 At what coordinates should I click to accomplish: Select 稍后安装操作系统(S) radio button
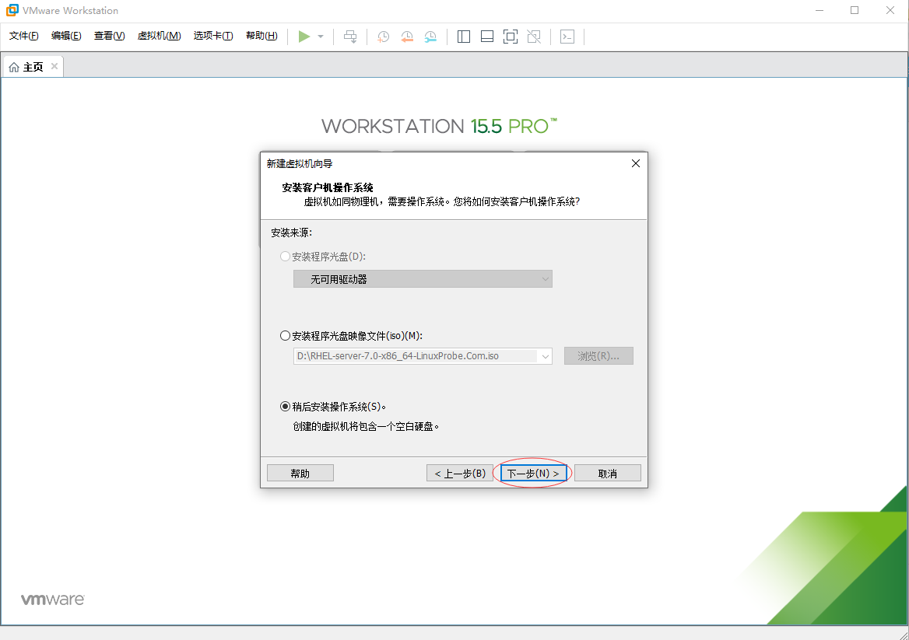[285, 406]
